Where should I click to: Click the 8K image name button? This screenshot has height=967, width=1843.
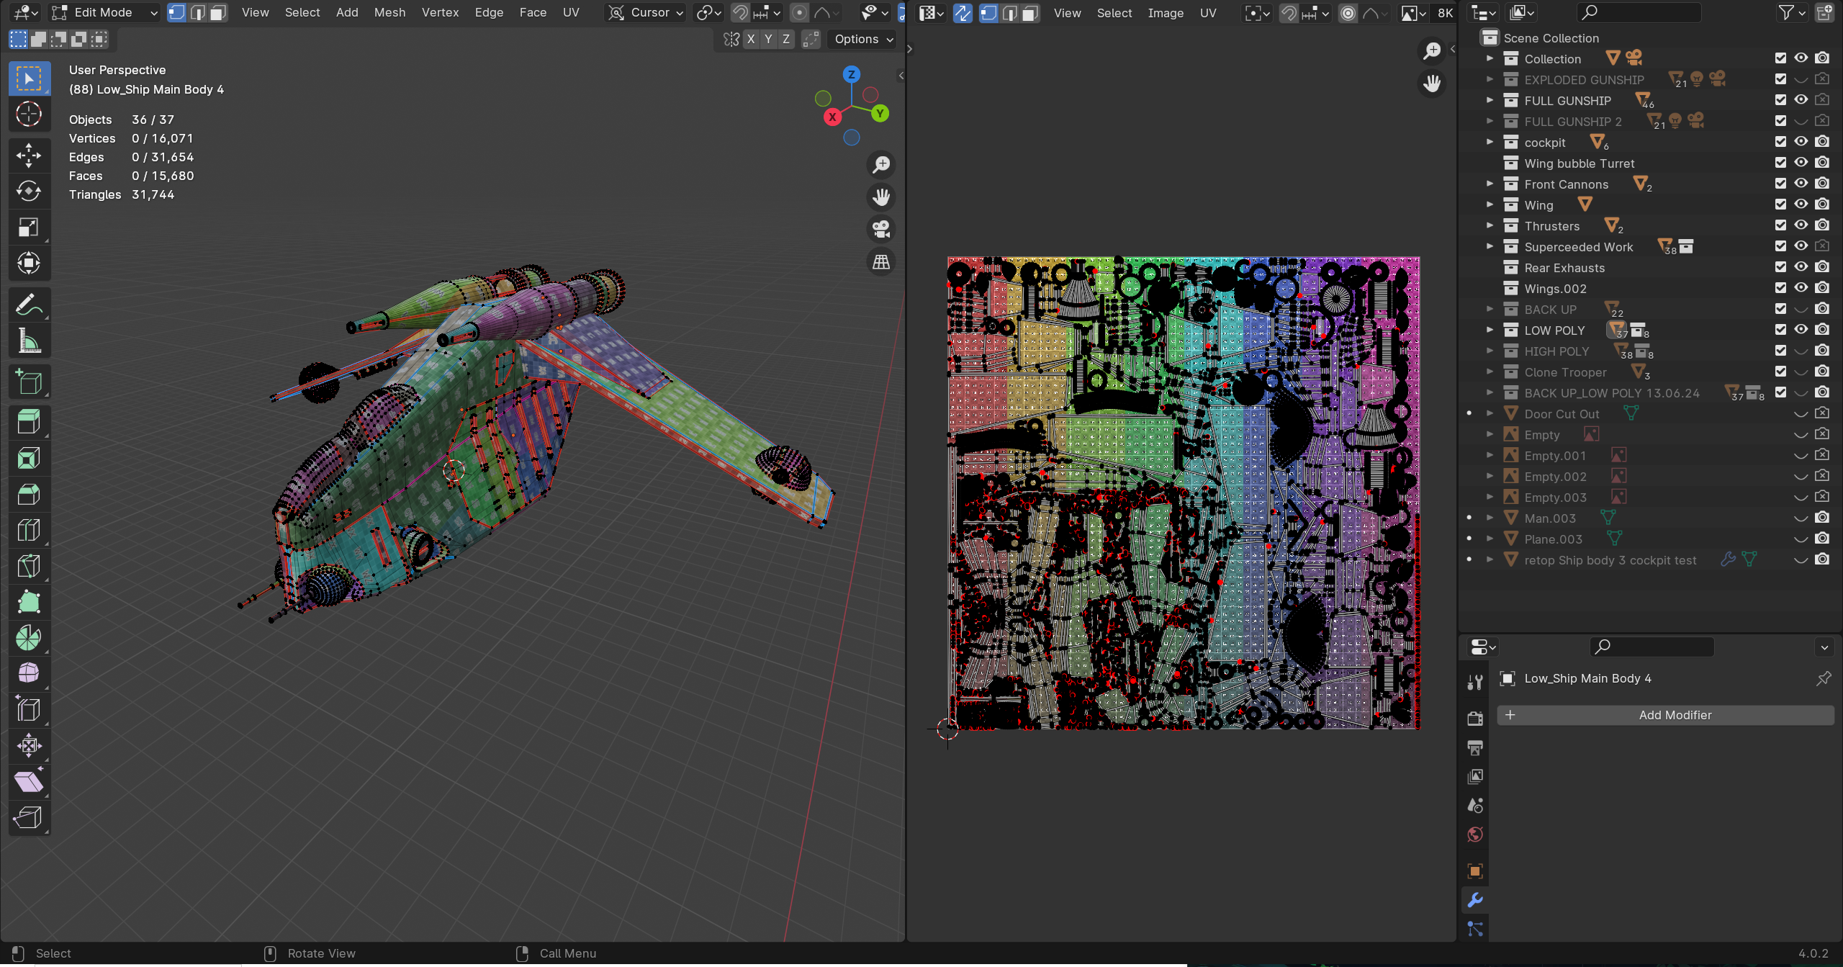[x=1445, y=13]
